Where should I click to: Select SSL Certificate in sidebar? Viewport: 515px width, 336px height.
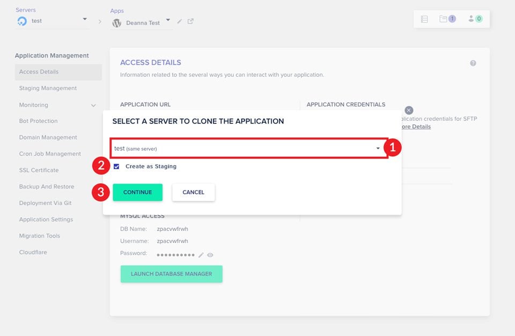[39, 170]
